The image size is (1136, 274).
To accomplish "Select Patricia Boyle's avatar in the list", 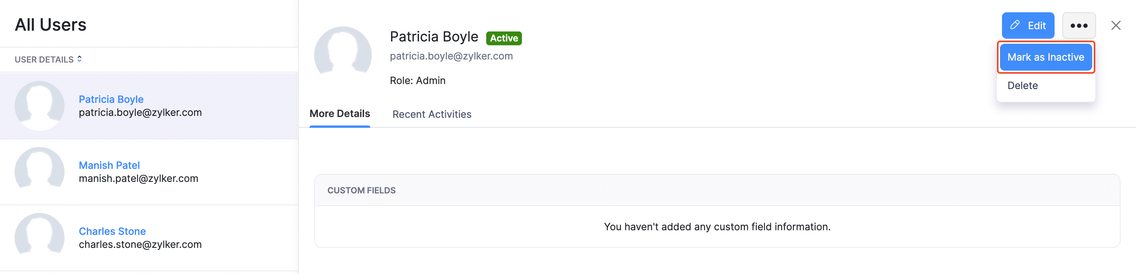I will pyautogui.click(x=40, y=106).
